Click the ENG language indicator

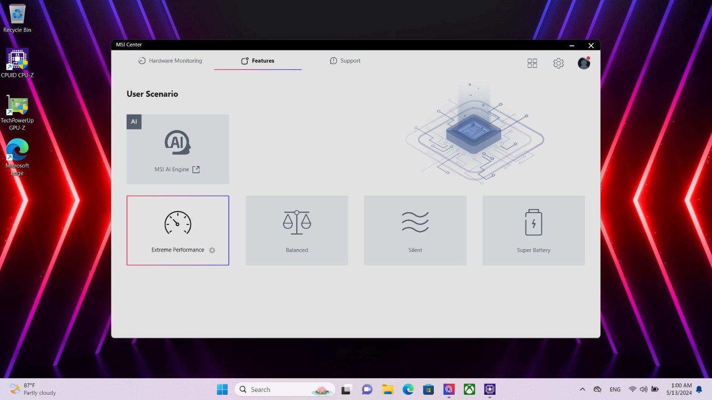(615, 390)
